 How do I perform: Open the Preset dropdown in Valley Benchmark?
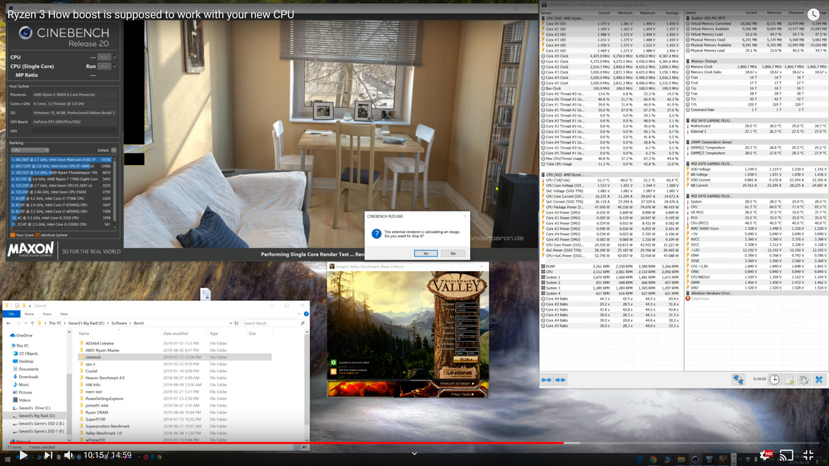coord(467,310)
